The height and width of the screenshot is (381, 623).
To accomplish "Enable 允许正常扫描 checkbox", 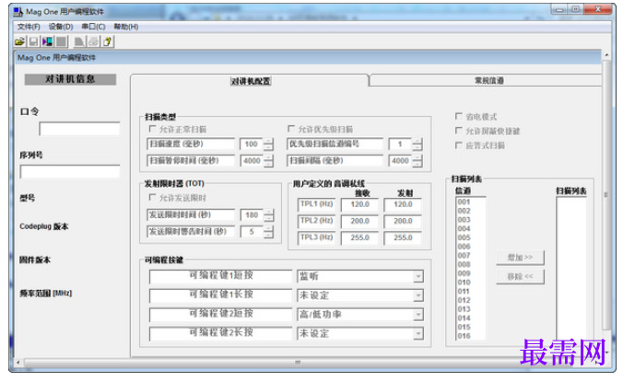I will pyautogui.click(x=152, y=129).
